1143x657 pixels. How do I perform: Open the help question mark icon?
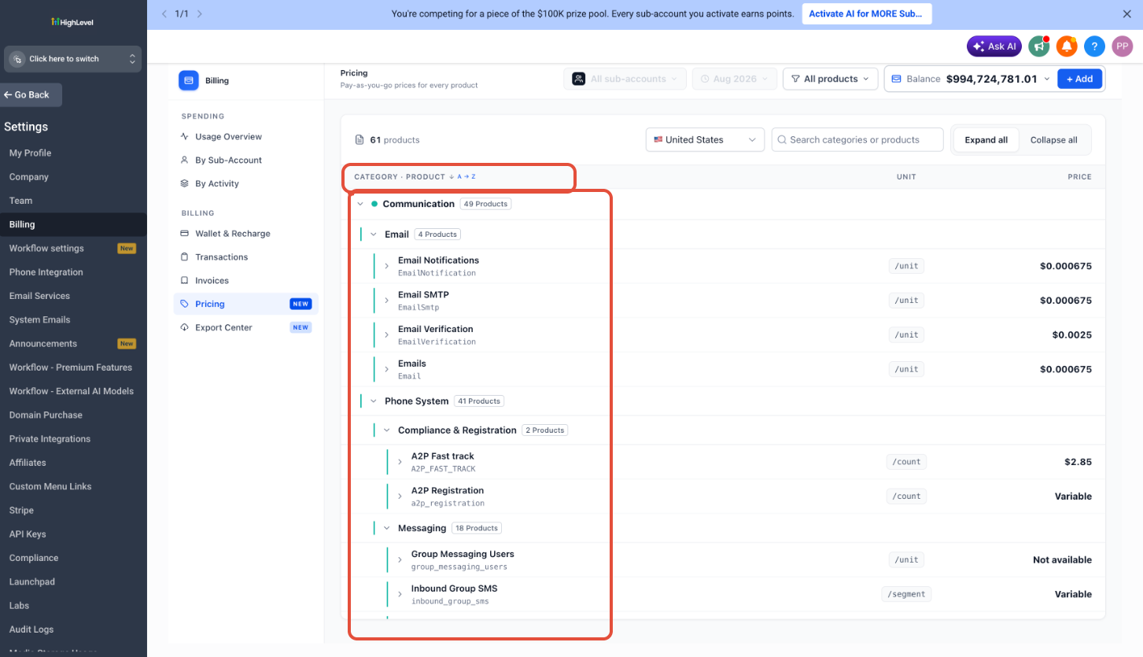coord(1094,46)
